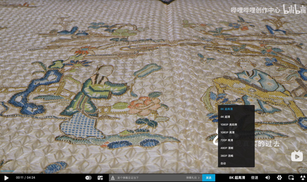Toggle the danmaku display switch
This screenshot has height=182, width=307.
point(88,178)
